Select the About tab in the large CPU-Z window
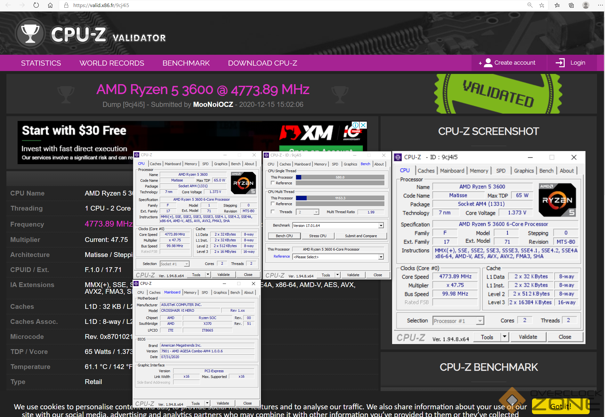The image size is (605, 417). [567, 171]
